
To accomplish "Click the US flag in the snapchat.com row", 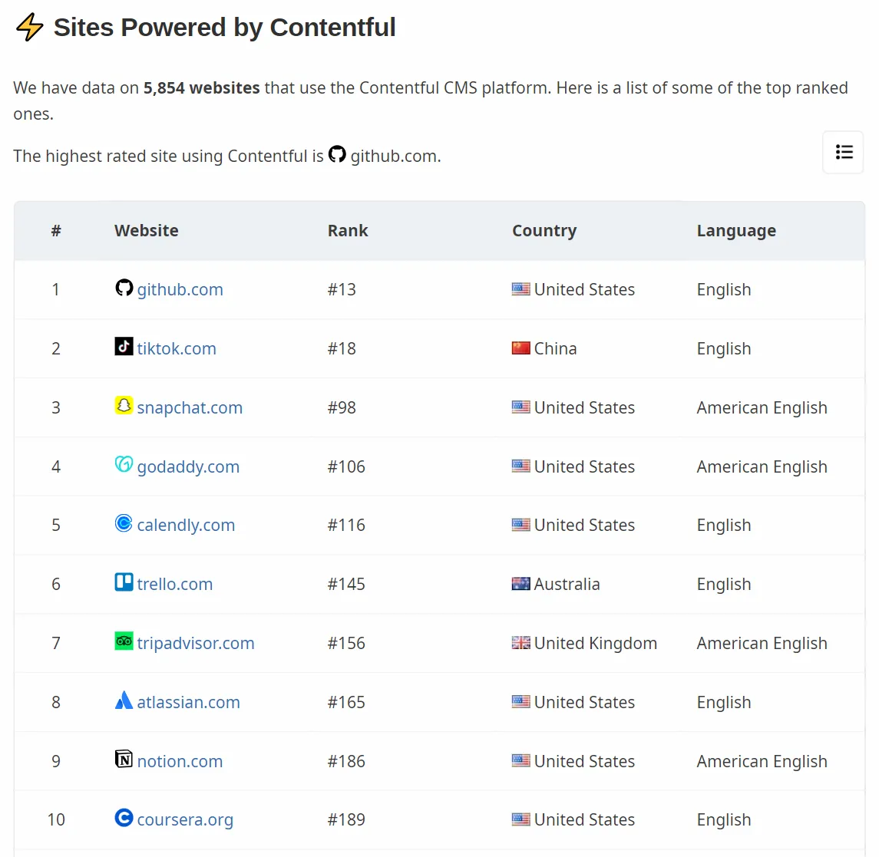I will click(520, 407).
